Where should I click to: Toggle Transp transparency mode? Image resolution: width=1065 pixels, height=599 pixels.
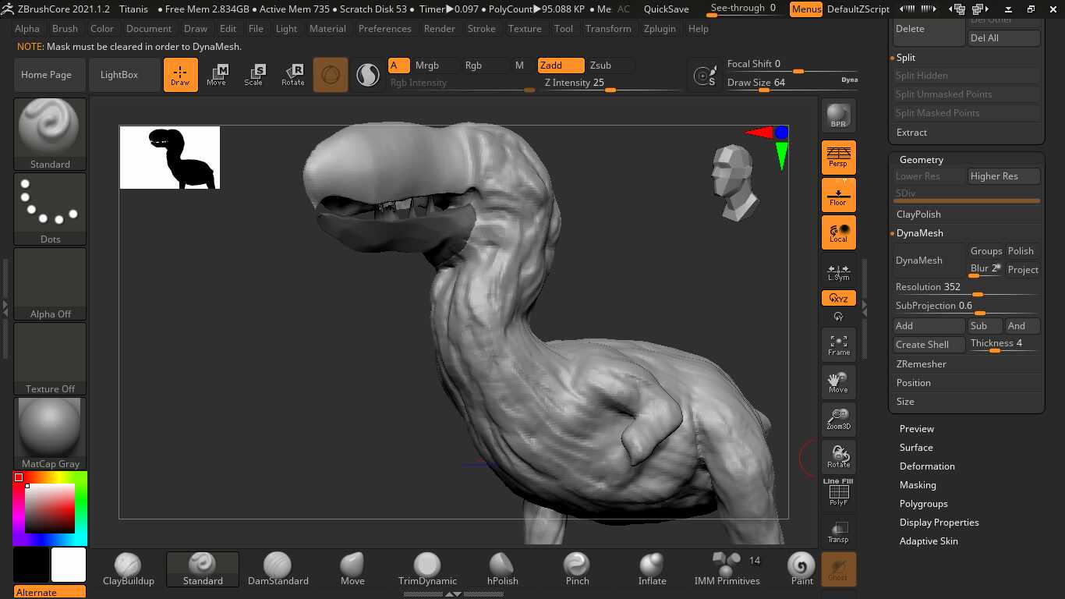[838, 533]
